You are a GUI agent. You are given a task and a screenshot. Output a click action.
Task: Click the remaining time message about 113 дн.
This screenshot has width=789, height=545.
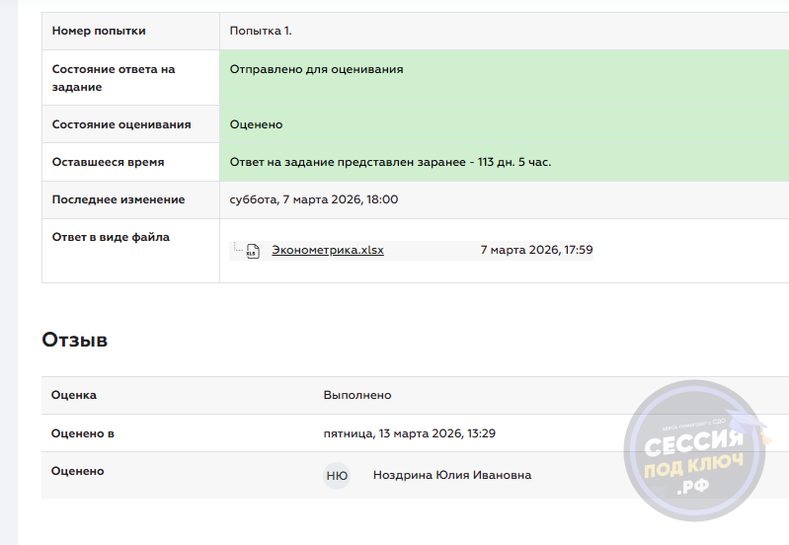(390, 162)
